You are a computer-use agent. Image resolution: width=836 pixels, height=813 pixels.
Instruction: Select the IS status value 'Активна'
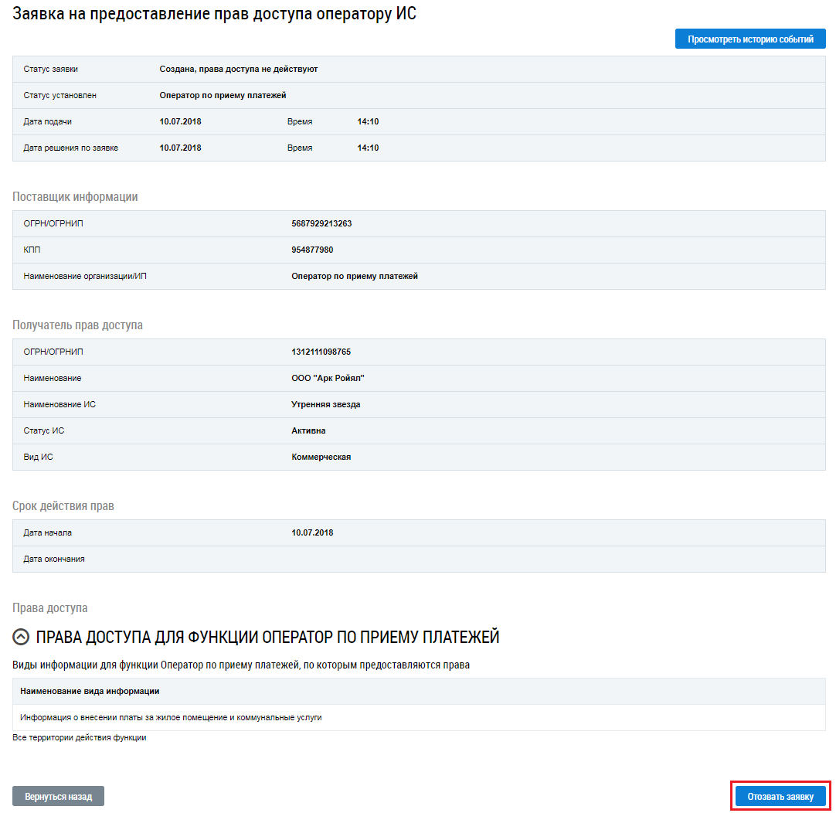[308, 430]
